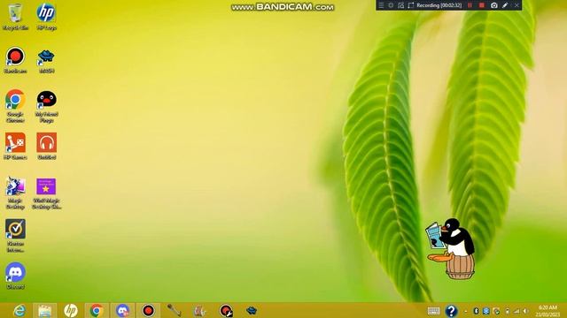The width and height of the screenshot is (567, 318).
Task: Select the orange headphones desktop icon
Action: click(47, 146)
